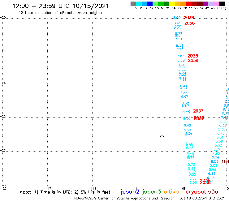
Task: Select the 'jason2' satellite legend label
Action: [130, 192]
